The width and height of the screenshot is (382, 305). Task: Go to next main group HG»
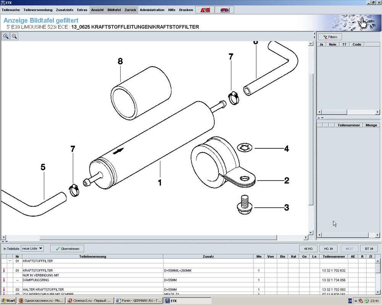[329, 249]
